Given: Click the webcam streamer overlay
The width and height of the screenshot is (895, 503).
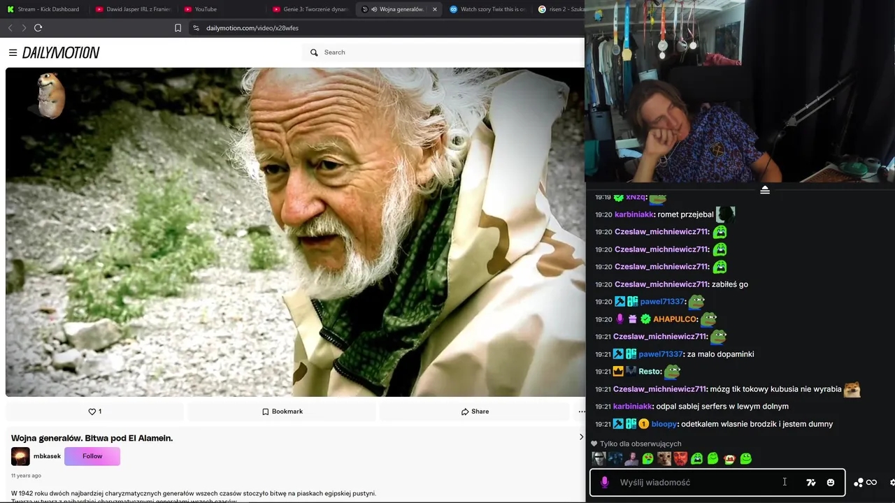Looking at the screenshot, I should click(740, 91).
